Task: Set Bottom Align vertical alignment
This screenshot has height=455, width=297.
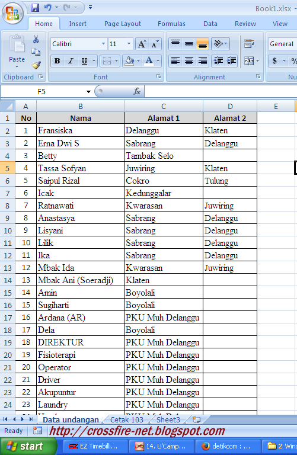Action: (202, 44)
